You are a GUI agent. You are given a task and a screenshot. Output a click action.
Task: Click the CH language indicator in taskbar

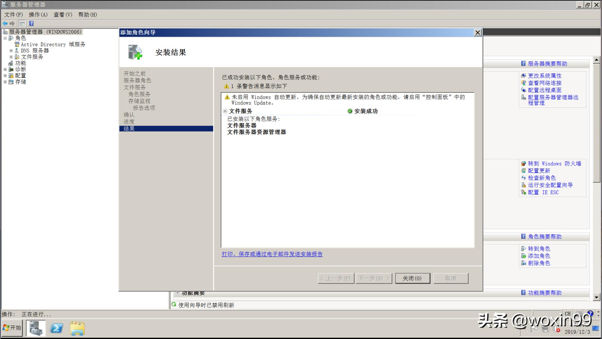pyautogui.click(x=567, y=314)
